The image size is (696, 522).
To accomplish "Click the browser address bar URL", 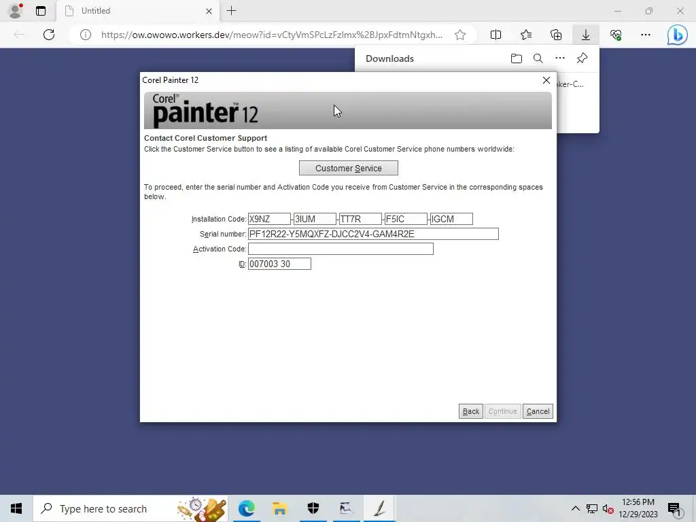I will [x=272, y=35].
